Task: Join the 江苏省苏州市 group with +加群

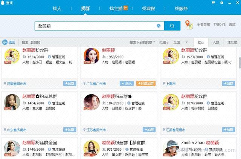Action: 149,130
